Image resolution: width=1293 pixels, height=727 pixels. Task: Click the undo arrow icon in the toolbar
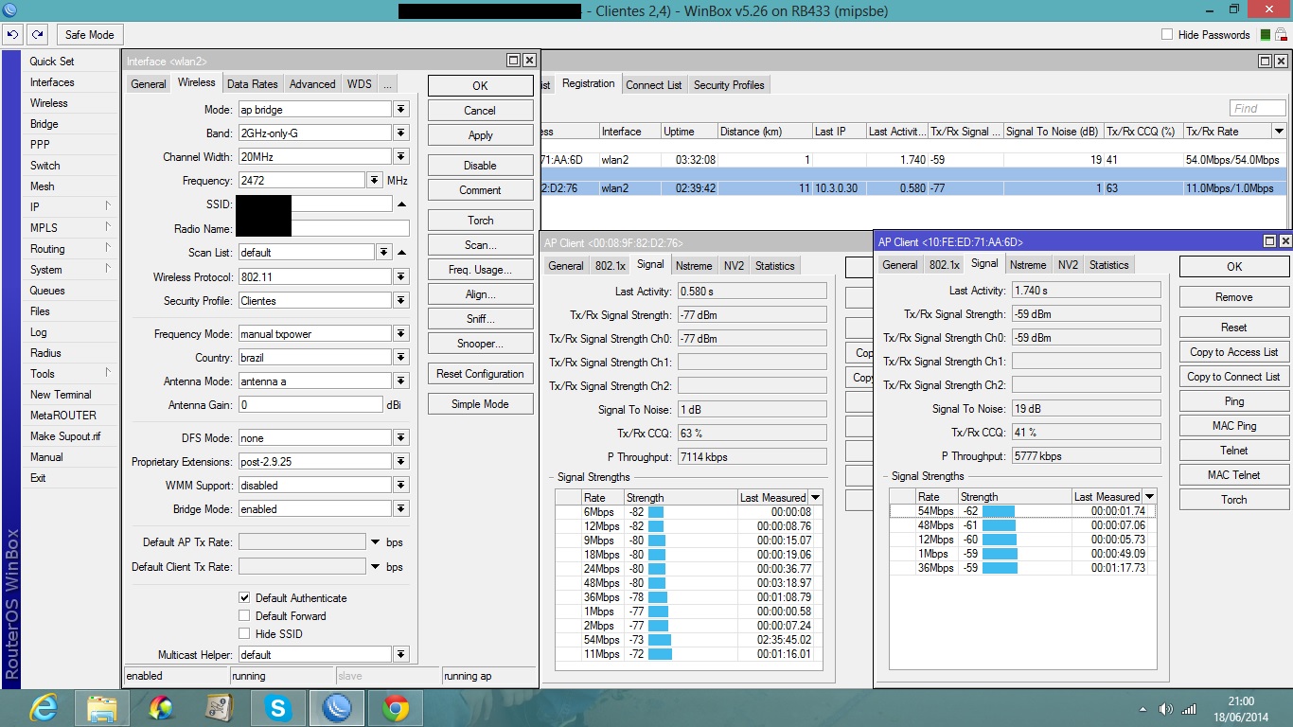12,35
